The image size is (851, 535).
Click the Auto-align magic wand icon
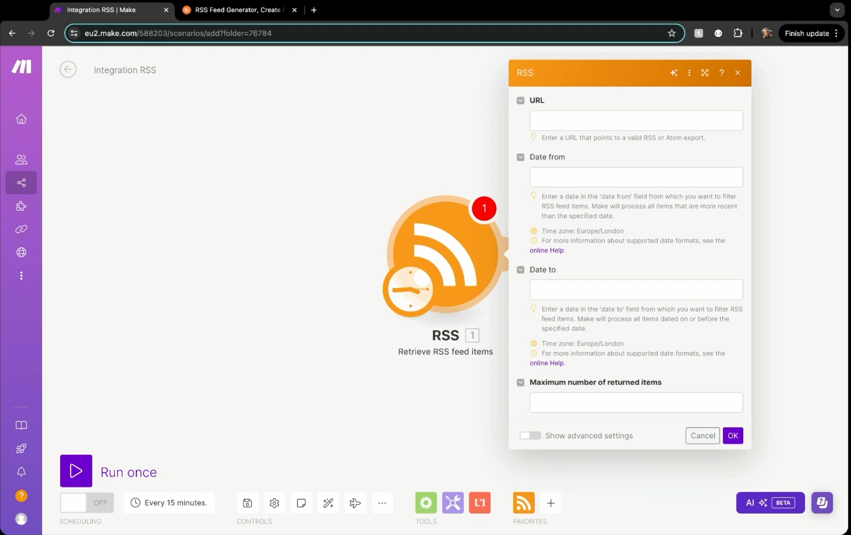coord(328,503)
